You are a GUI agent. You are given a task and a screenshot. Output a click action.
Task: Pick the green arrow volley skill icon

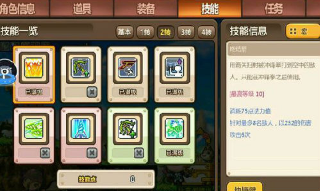click(x=34, y=129)
